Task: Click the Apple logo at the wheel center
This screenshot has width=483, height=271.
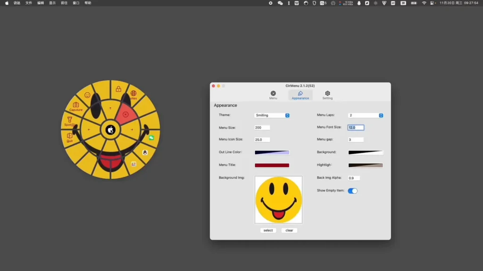Action: click(110, 130)
